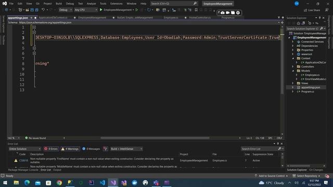Expand the Controllers folder
The width and height of the screenshot is (333, 187).
[x=293, y=66]
